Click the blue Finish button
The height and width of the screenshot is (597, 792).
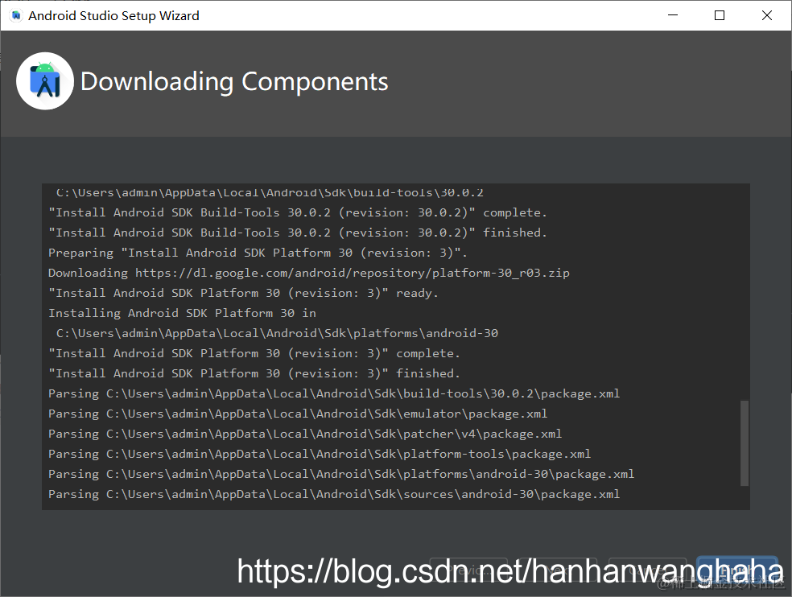click(737, 570)
